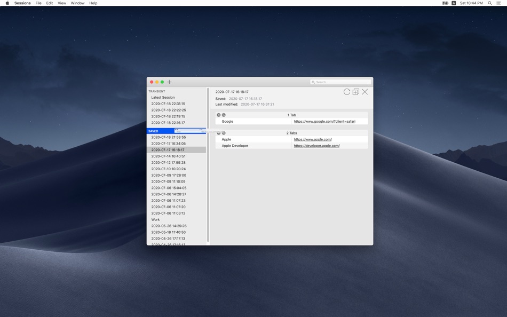Click the Last modified date 2020-07-17 16:31:21
This screenshot has height=317, width=507.
coord(257,104)
